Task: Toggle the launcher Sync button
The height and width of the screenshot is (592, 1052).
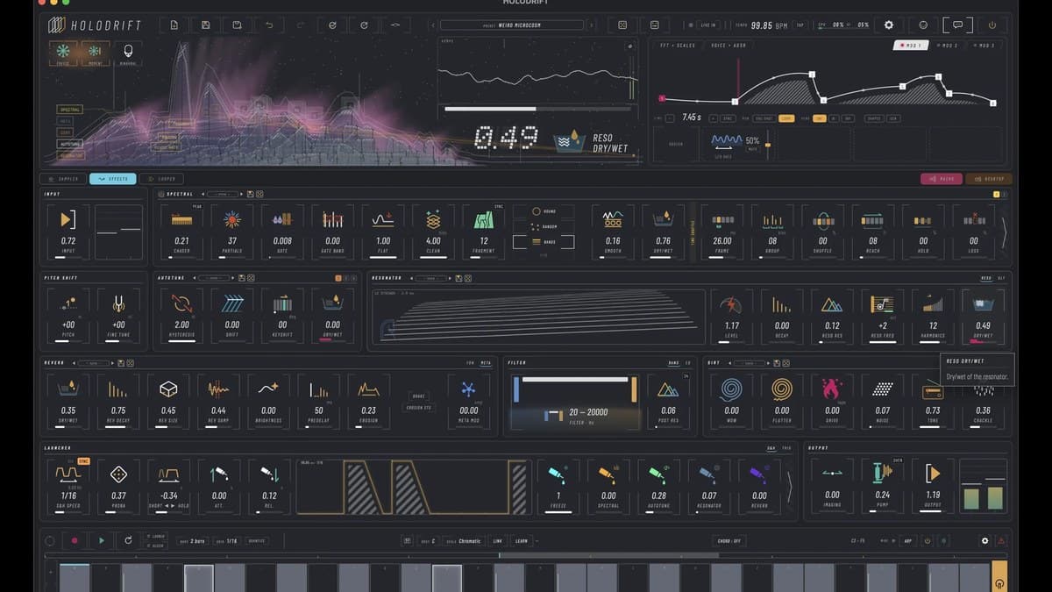Action: (x=84, y=460)
